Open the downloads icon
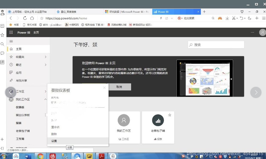Screen dimensions: 266x159 pyautogui.click(x=227, y=18)
